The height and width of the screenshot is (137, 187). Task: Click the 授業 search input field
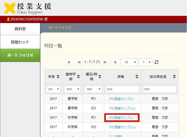(x=122, y=89)
